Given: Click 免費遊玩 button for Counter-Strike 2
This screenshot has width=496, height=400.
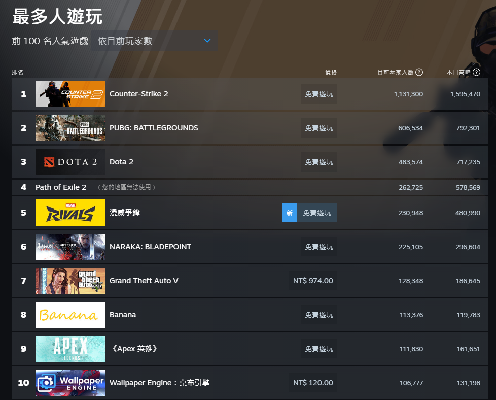Looking at the screenshot, I should 318,94.
